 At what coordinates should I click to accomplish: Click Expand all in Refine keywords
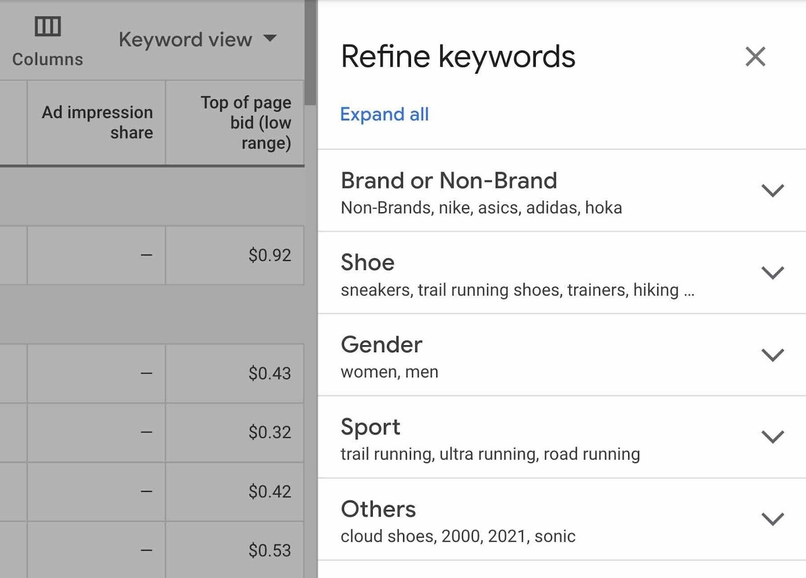click(x=384, y=114)
